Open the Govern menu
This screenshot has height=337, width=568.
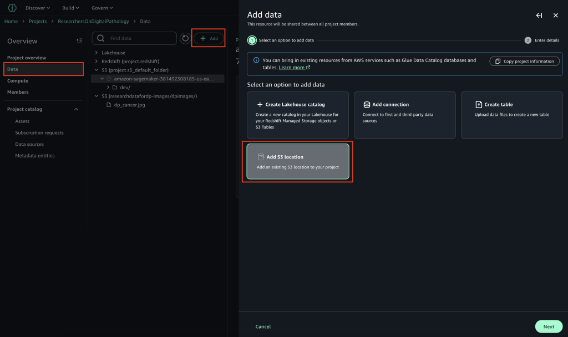point(102,8)
